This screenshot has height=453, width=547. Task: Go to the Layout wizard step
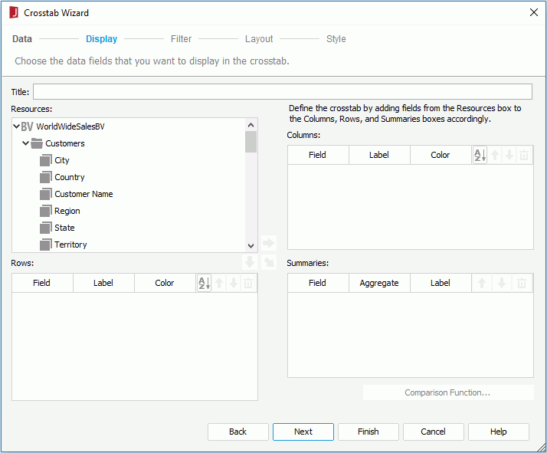point(259,39)
